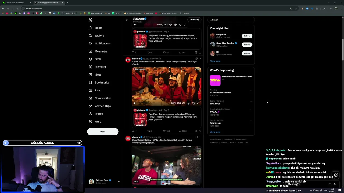The image size is (344, 193).
Task: Open Grok in X sidebar
Action: click(x=95, y=59)
